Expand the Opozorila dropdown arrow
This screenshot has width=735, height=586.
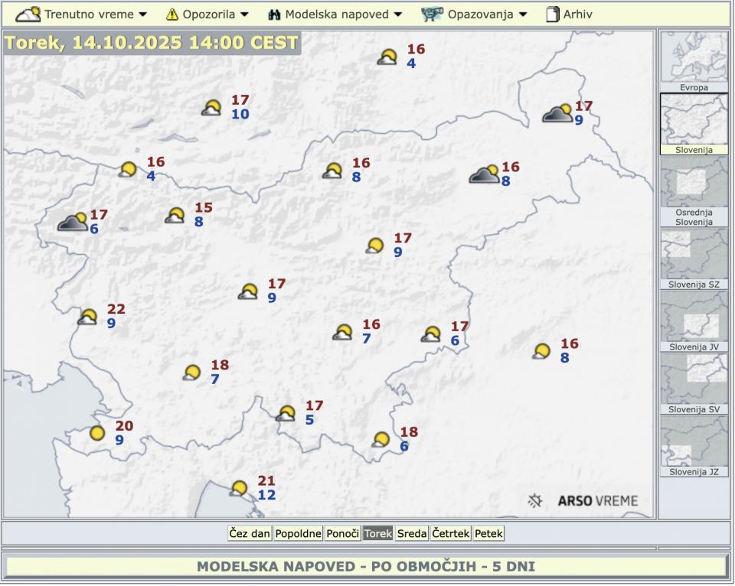click(x=244, y=15)
